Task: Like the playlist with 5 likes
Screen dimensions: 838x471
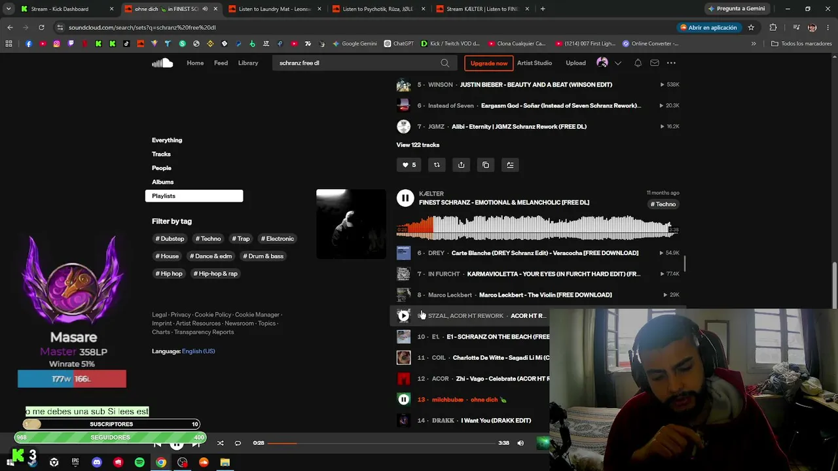Action: point(409,165)
